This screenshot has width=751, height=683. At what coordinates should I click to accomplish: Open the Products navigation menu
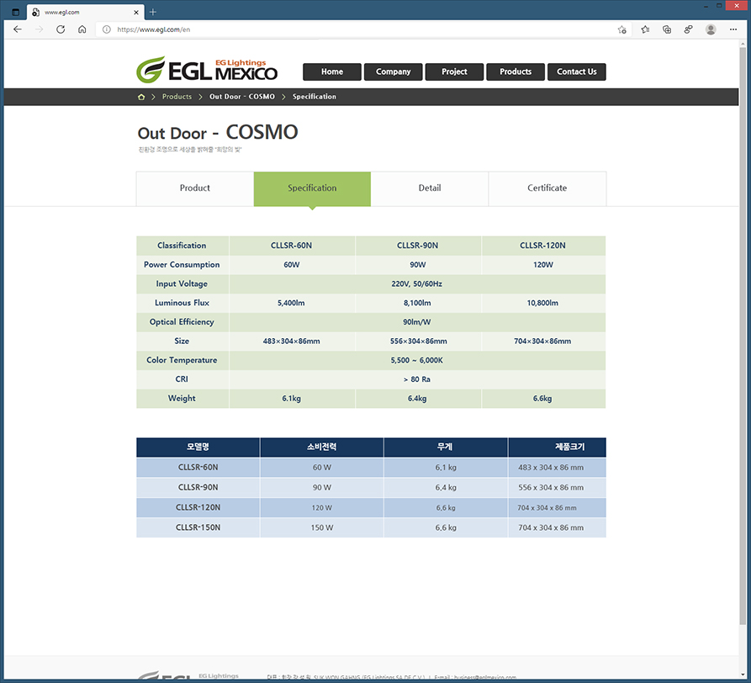pos(516,71)
